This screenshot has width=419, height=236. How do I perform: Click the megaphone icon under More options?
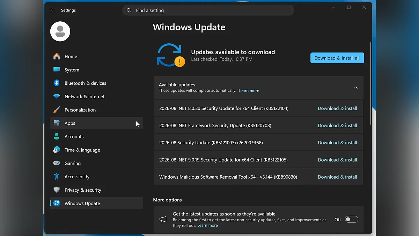(163, 220)
